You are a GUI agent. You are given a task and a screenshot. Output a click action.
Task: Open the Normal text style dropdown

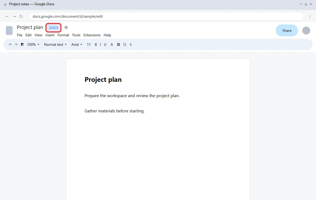tap(55, 44)
